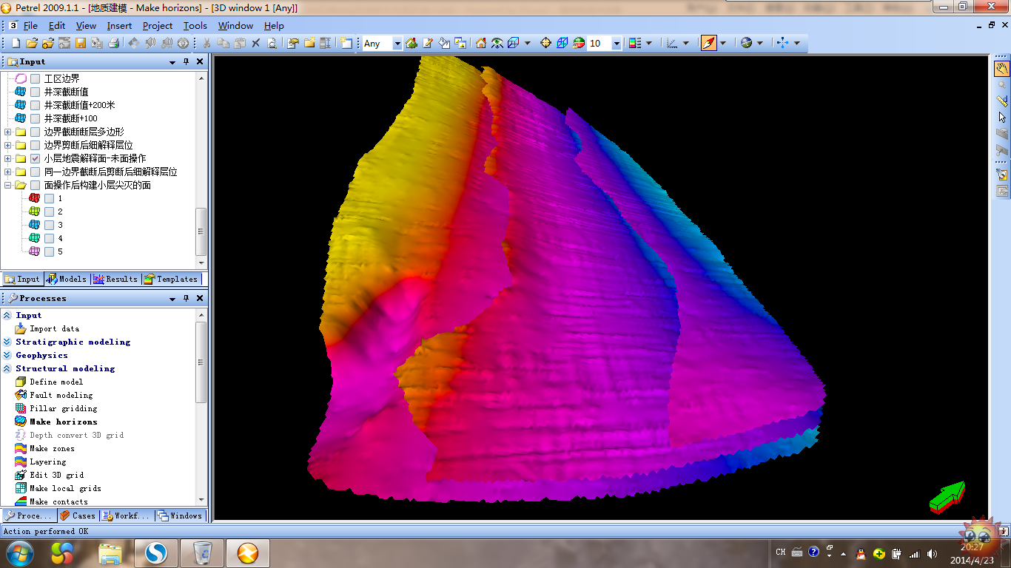The height and width of the screenshot is (568, 1011).
Task: Toggle checkbox for 井深截断+100
Action: (x=35, y=118)
